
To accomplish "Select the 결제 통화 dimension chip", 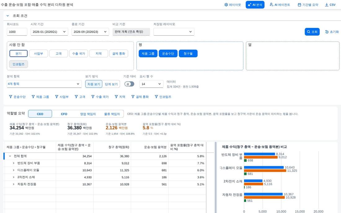I will (118, 54).
